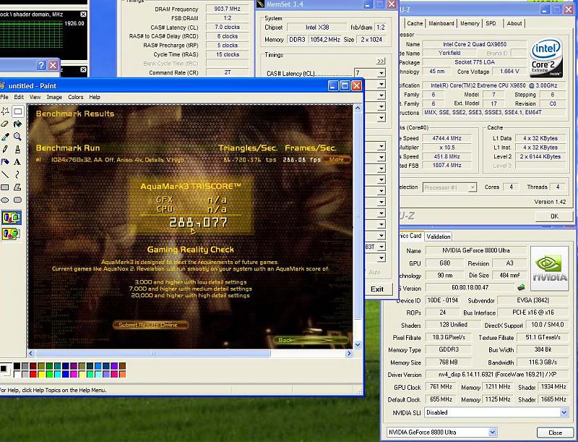Close the shader domain graph panel
578x442 pixels.
coord(83,14)
